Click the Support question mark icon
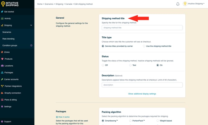 (2, 122)
